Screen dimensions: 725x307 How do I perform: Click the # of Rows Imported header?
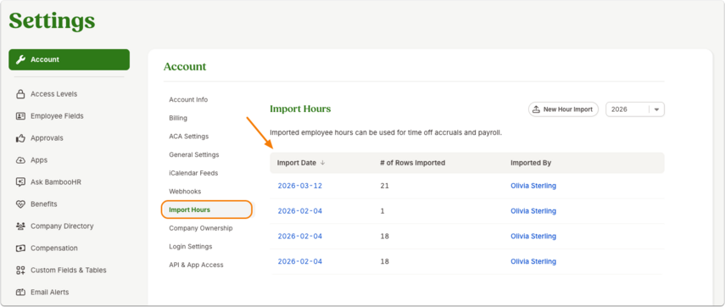(x=412, y=163)
